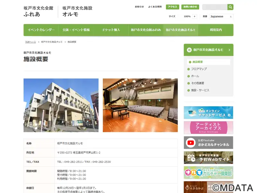This screenshot has height=193, width=257.
Task: Open the オンラインチケットサービス banner
Action: point(208,113)
